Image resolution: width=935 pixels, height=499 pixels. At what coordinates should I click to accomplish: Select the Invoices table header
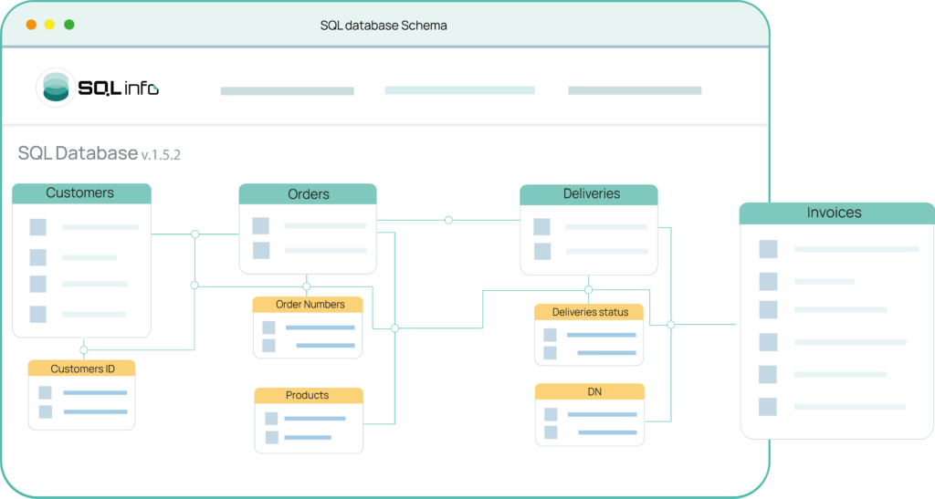click(836, 213)
